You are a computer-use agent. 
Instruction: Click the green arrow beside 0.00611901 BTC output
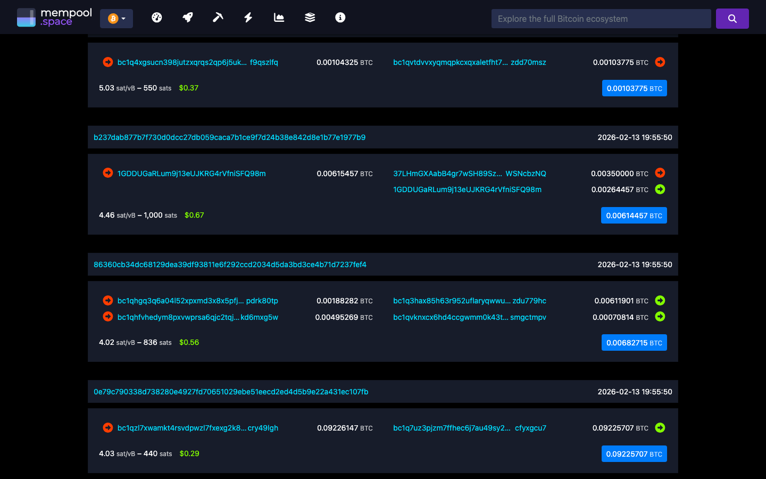pos(660,300)
